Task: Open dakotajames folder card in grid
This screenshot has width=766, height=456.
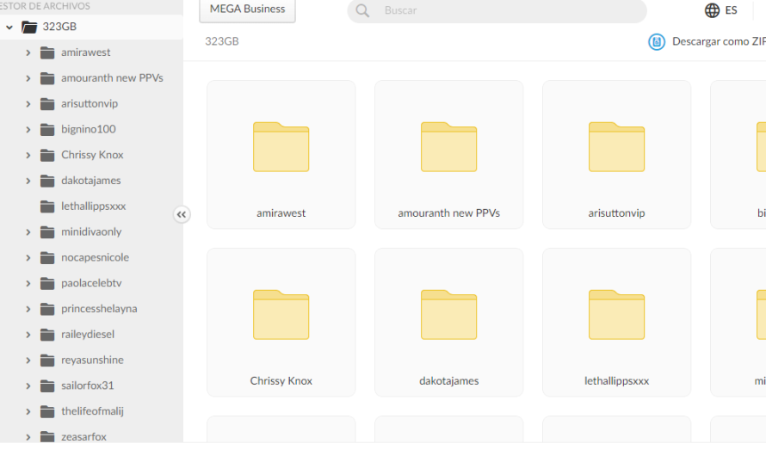Action: coord(448,323)
